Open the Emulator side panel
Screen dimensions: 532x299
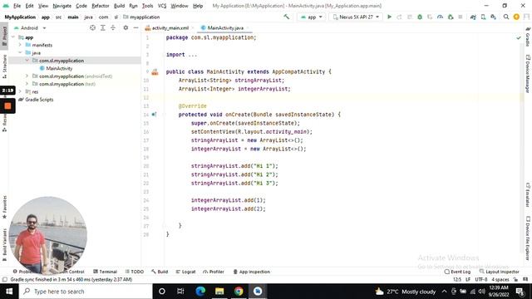point(528,195)
